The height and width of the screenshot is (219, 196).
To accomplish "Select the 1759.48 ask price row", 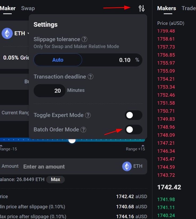I will (x=166, y=31).
